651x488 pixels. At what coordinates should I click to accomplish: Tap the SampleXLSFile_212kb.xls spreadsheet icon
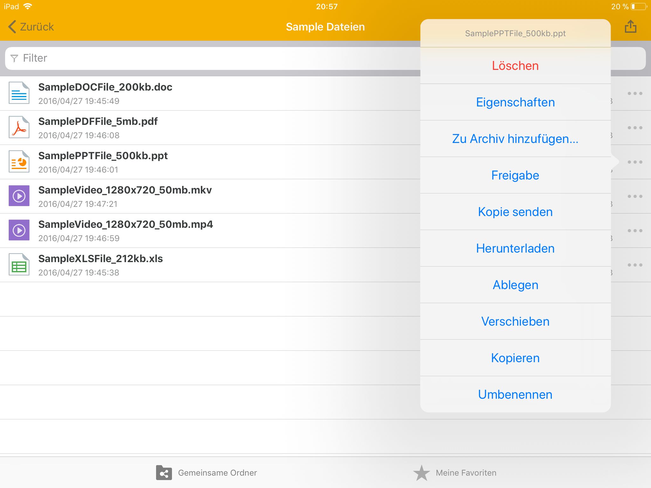19,265
